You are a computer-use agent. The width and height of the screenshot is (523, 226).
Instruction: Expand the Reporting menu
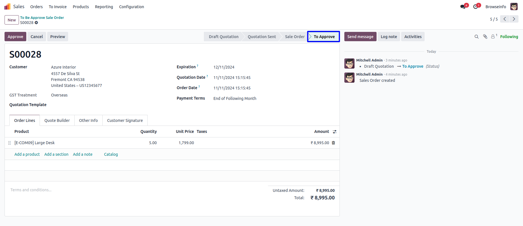point(104,7)
